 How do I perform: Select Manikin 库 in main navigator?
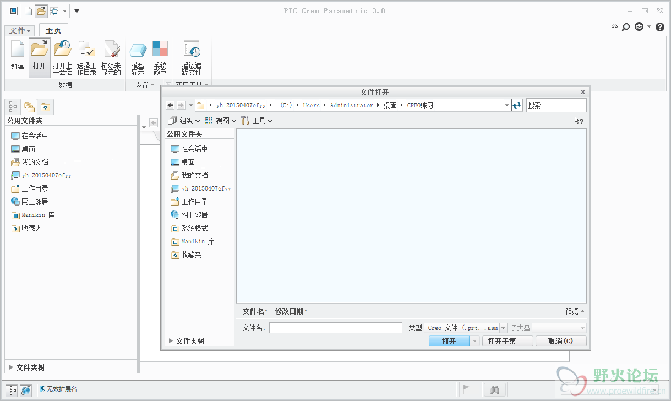[33, 215]
